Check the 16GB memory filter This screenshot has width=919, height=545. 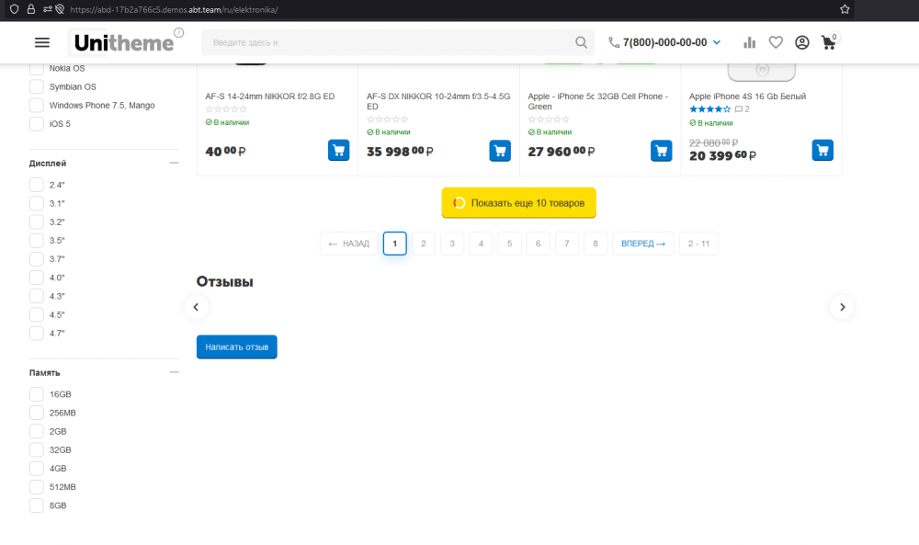tap(37, 394)
